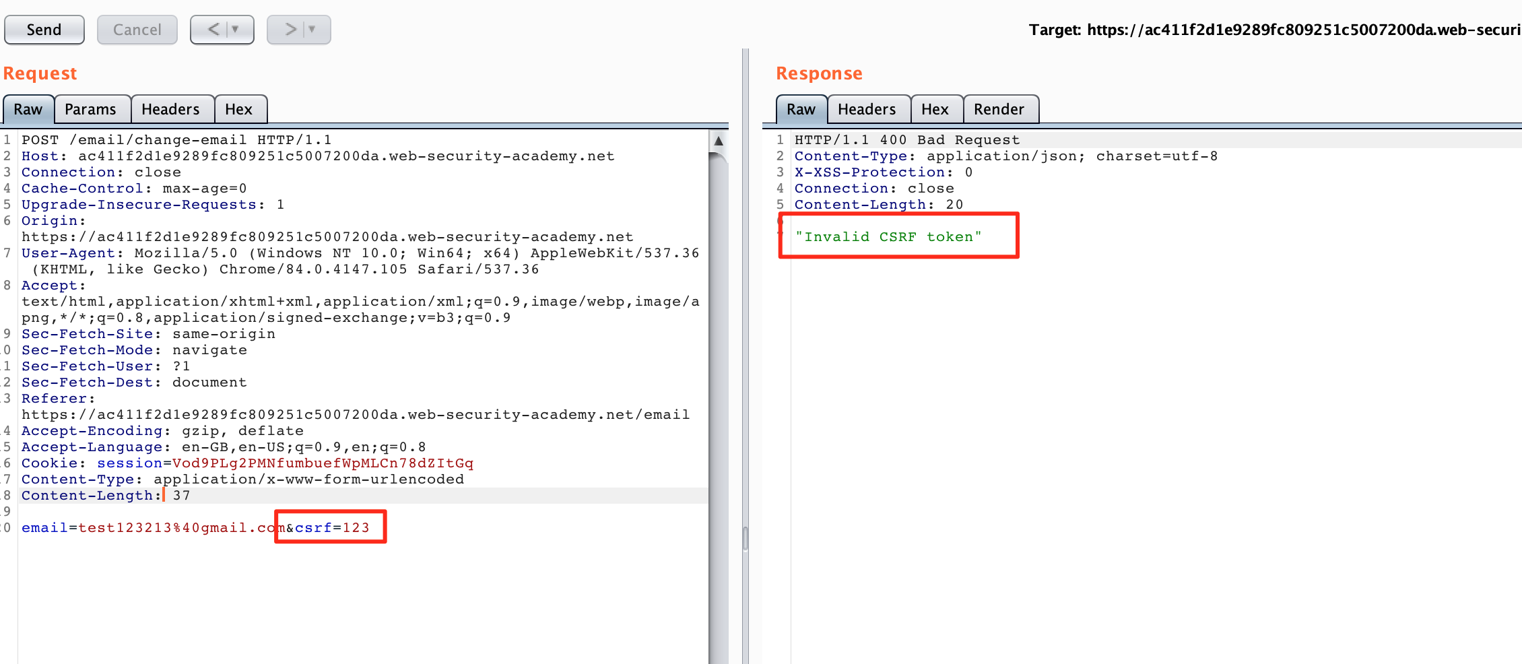Image resolution: width=1522 pixels, height=664 pixels.
Task: Click the request scrollbar up arrow
Action: pyautogui.click(x=719, y=141)
